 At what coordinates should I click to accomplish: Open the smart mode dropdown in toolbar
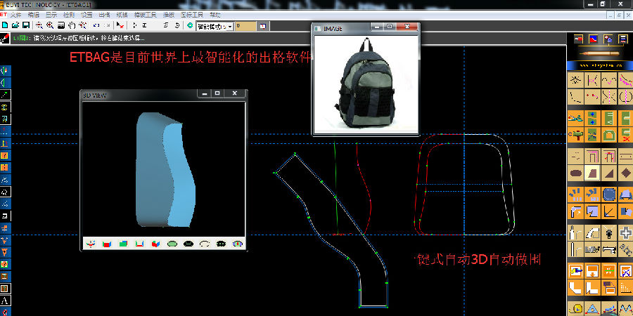(215, 26)
